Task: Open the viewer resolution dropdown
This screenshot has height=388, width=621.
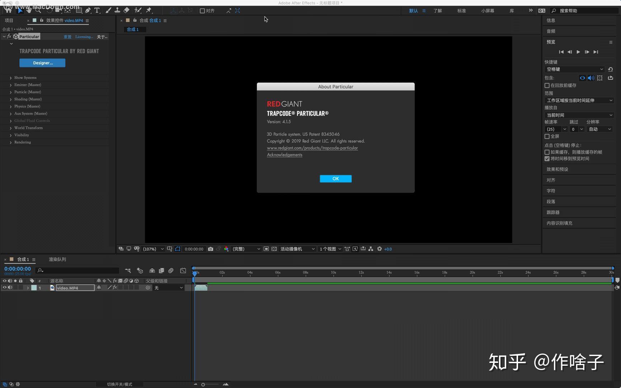Action: click(246, 249)
